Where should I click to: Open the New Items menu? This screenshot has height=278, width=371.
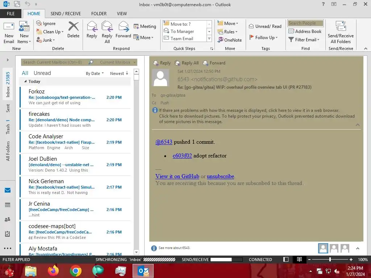pos(24,33)
